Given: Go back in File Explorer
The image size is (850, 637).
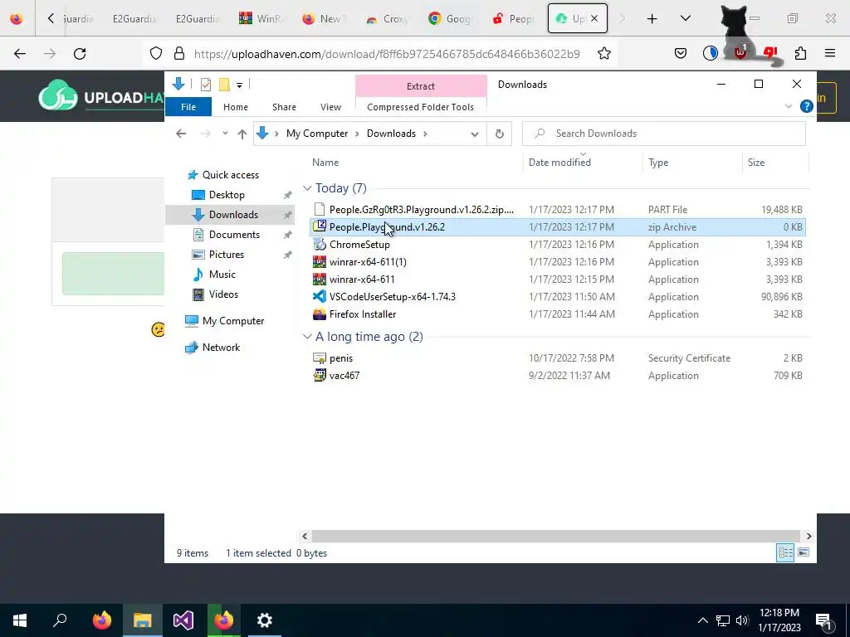Looking at the screenshot, I should click(x=181, y=134).
